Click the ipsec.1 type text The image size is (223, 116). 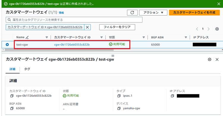pyautogui.click(x=128, y=96)
